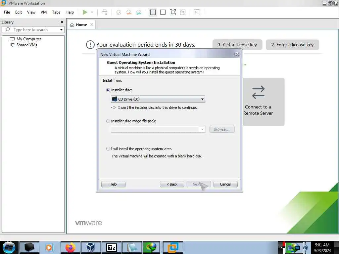Toggle Show Library sidebar icon

click(153, 12)
